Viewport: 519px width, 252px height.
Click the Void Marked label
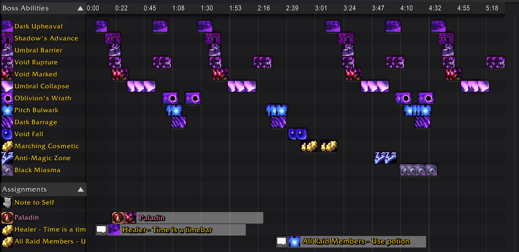coord(36,74)
